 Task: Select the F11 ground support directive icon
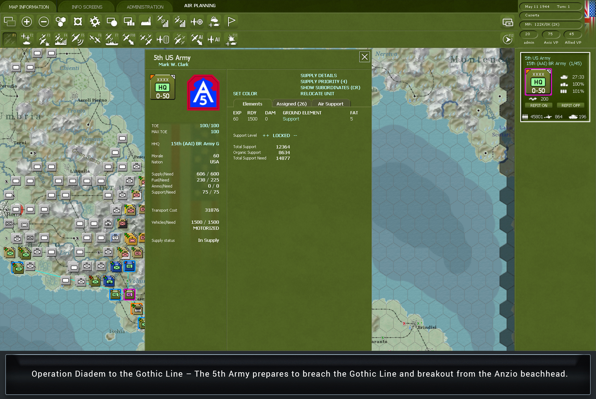pos(231,39)
